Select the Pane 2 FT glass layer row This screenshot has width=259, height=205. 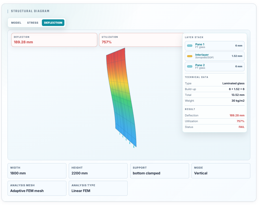pyautogui.click(x=215, y=67)
